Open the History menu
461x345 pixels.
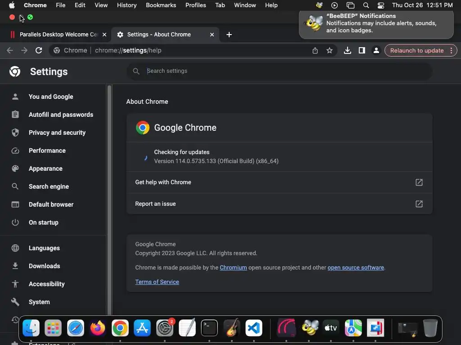[127, 5]
